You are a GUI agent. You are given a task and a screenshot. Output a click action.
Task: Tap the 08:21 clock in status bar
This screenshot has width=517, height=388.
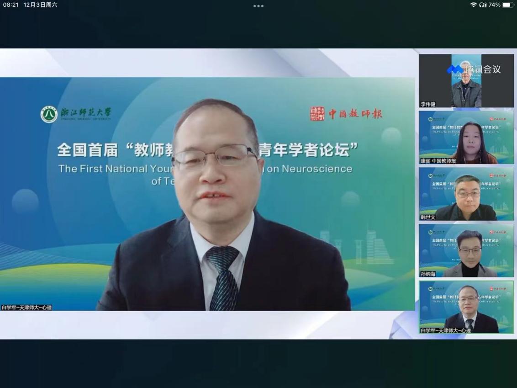tap(11, 5)
